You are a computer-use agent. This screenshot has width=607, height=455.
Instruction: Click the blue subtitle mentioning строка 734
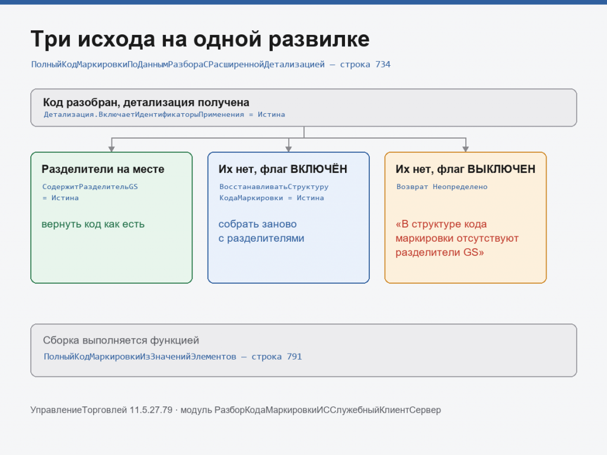click(210, 65)
